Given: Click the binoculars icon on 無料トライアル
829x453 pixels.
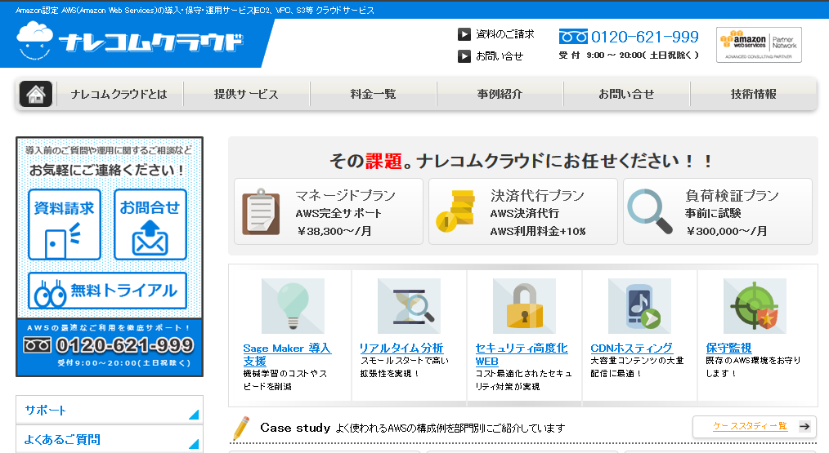Looking at the screenshot, I should click(50, 294).
